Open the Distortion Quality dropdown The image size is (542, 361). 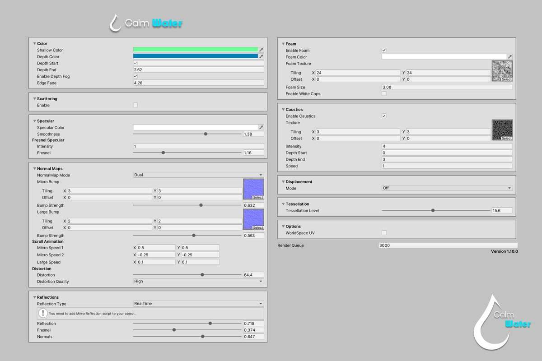(198, 281)
